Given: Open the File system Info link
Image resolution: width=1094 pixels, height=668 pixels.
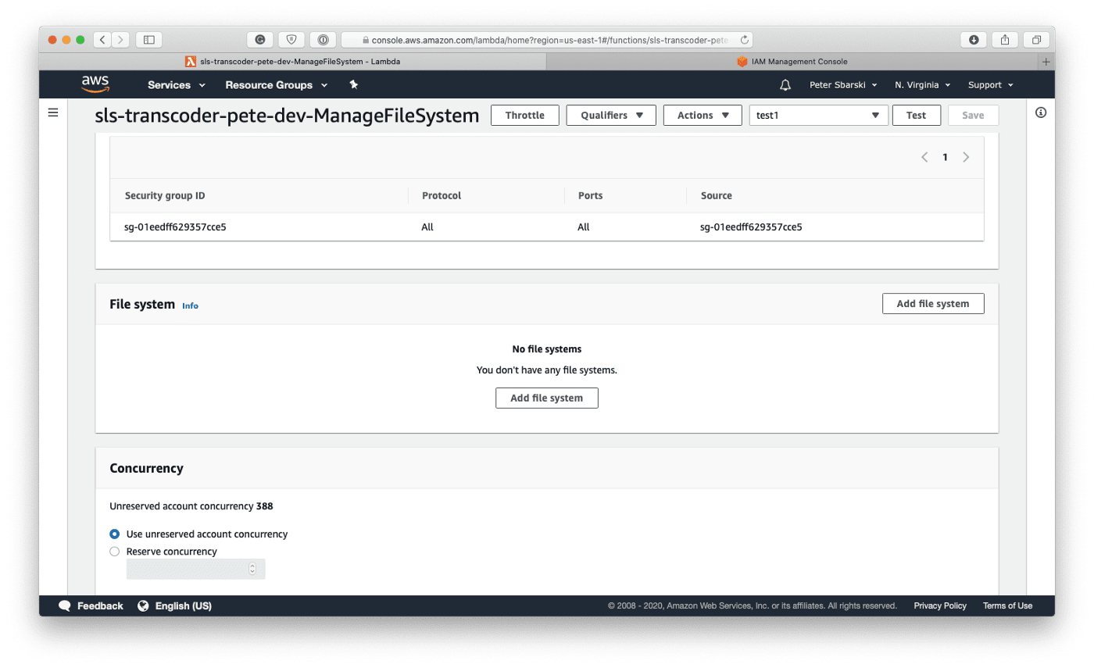Looking at the screenshot, I should click(x=190, y=305).
